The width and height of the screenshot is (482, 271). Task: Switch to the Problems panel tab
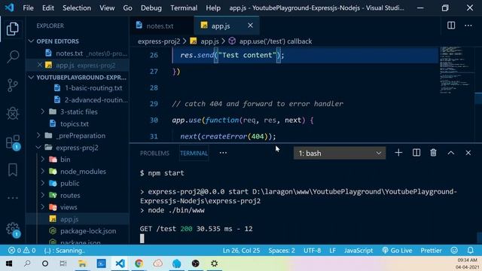154,153
